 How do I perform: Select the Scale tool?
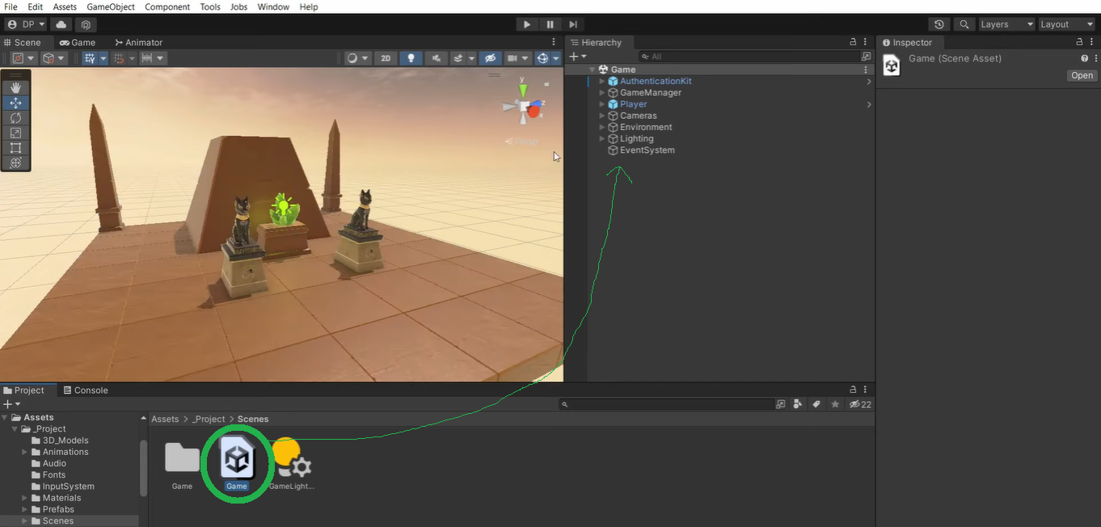[x=15, y=133]
